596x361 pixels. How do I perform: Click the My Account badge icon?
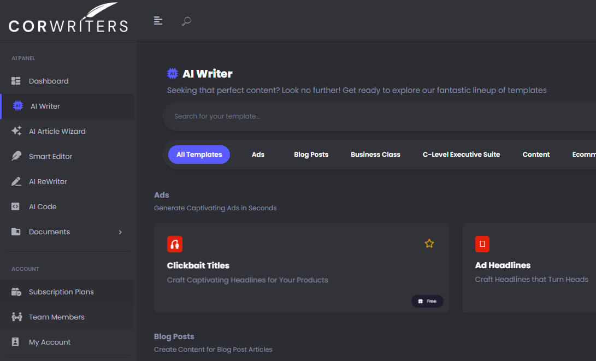pyautogui.click(x=15, y=342)
